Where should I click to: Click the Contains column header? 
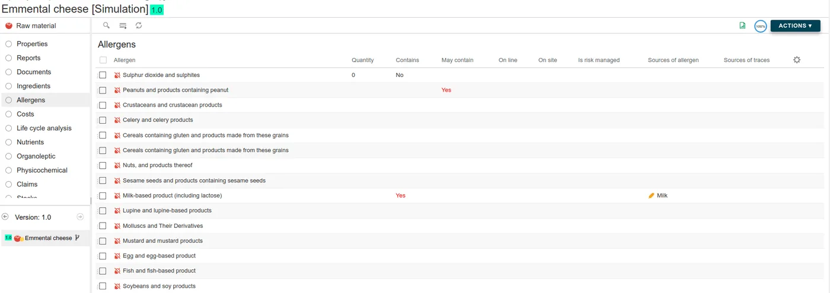407,60
